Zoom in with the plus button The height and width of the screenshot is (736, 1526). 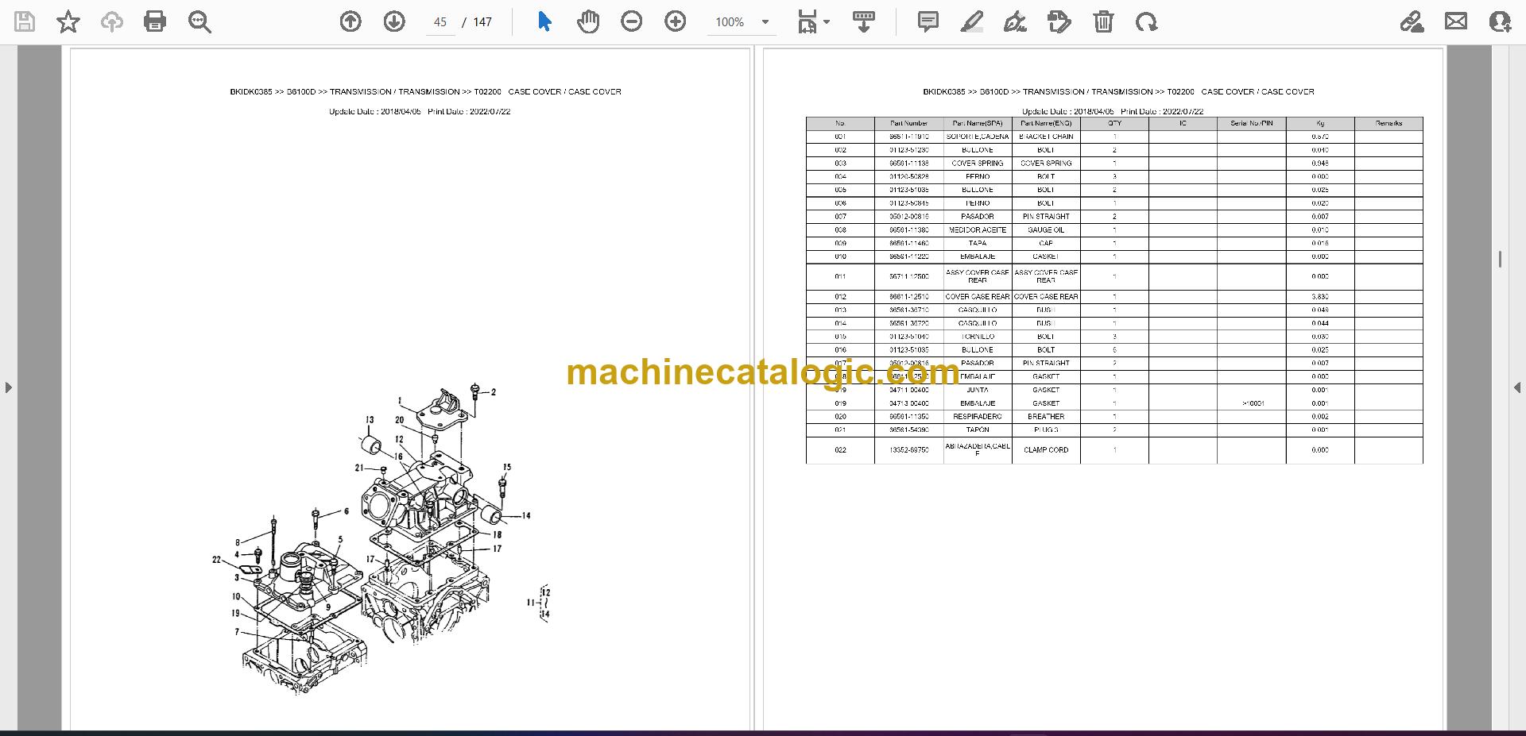click(676, 21)
